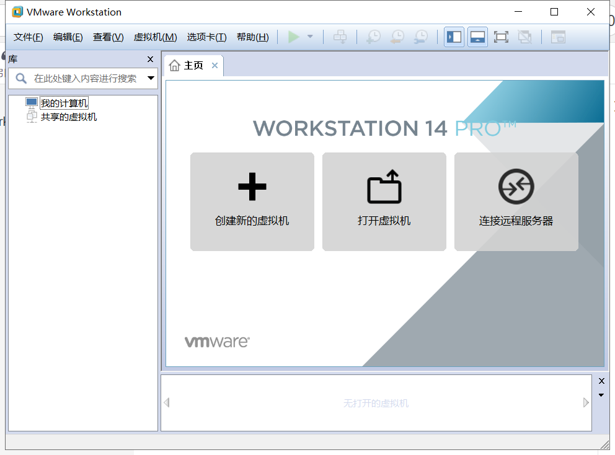Image resolution: width=615 pixels, height=455 pixels.
Task: 点击缩略图栏右侧的向右滚动箭头
Action: 585,402
